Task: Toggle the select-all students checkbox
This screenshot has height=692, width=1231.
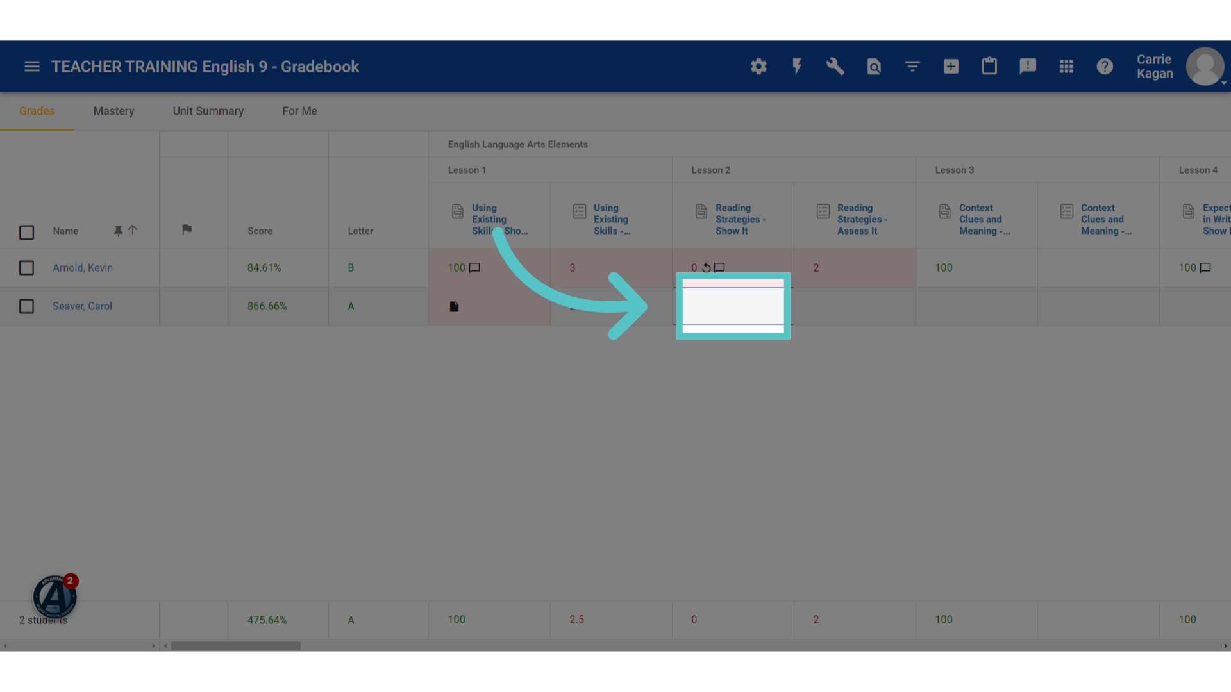Action: click(26, 232)
